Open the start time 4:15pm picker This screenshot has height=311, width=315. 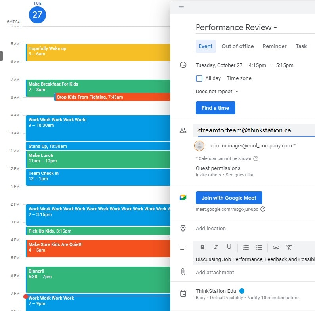pyautogui.click(x=257, y=65)
